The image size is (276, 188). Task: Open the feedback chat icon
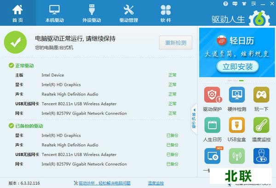(235, 4)
